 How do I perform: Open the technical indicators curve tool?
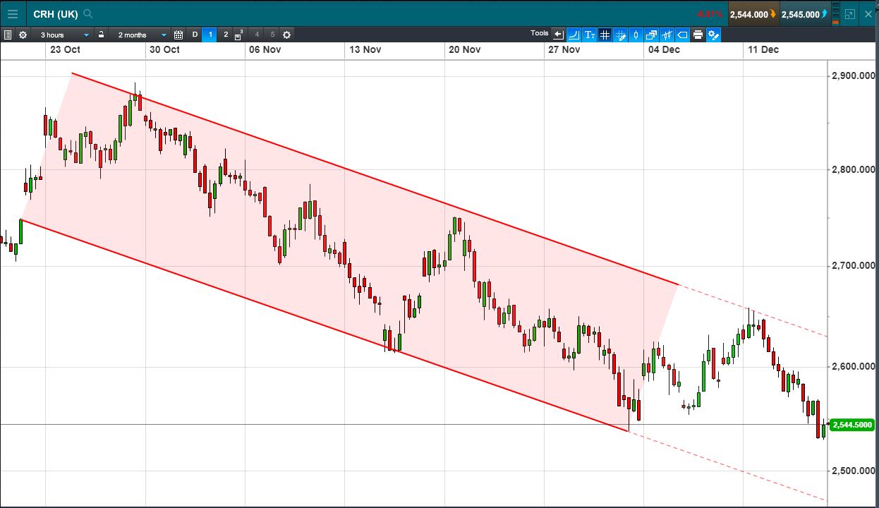(574, 35)
